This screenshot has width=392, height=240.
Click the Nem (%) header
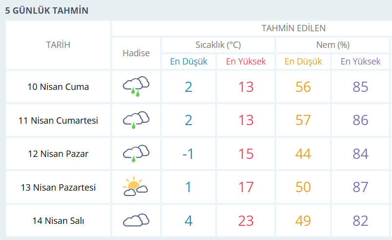tap(332, 45)
